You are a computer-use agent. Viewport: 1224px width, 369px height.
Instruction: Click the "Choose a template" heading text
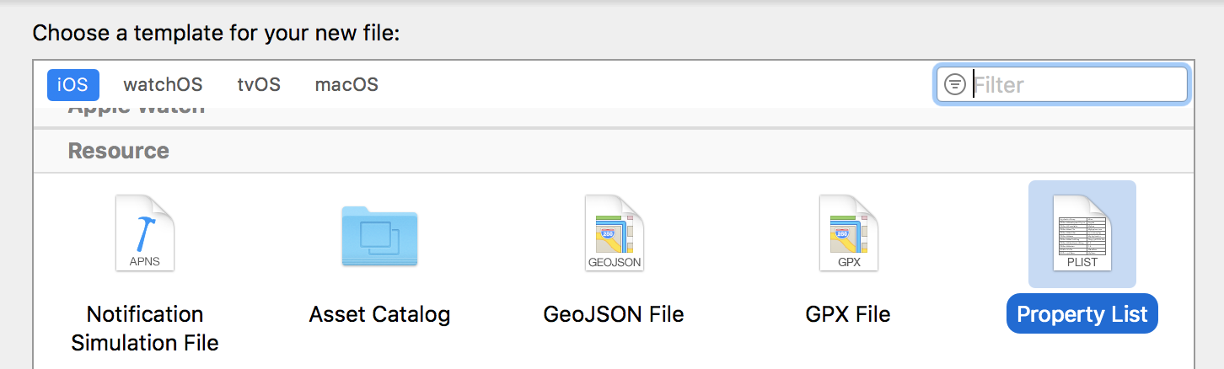point(215,35)
